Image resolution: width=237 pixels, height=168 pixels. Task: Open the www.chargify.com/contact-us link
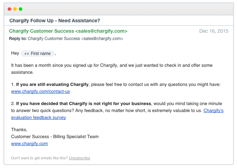coord(40,91)
